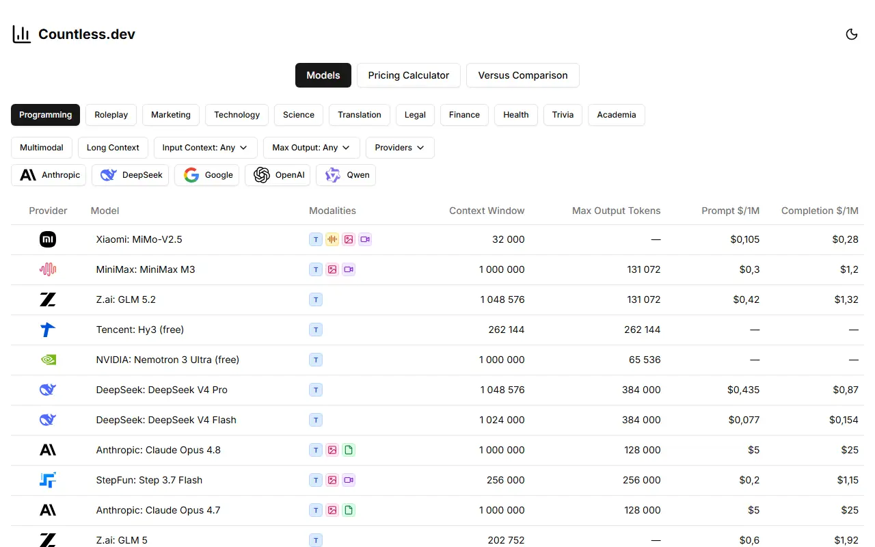Click the Xiaomi provider logo
The height and width of the screenshot is (547, 875).
(48, 239)
